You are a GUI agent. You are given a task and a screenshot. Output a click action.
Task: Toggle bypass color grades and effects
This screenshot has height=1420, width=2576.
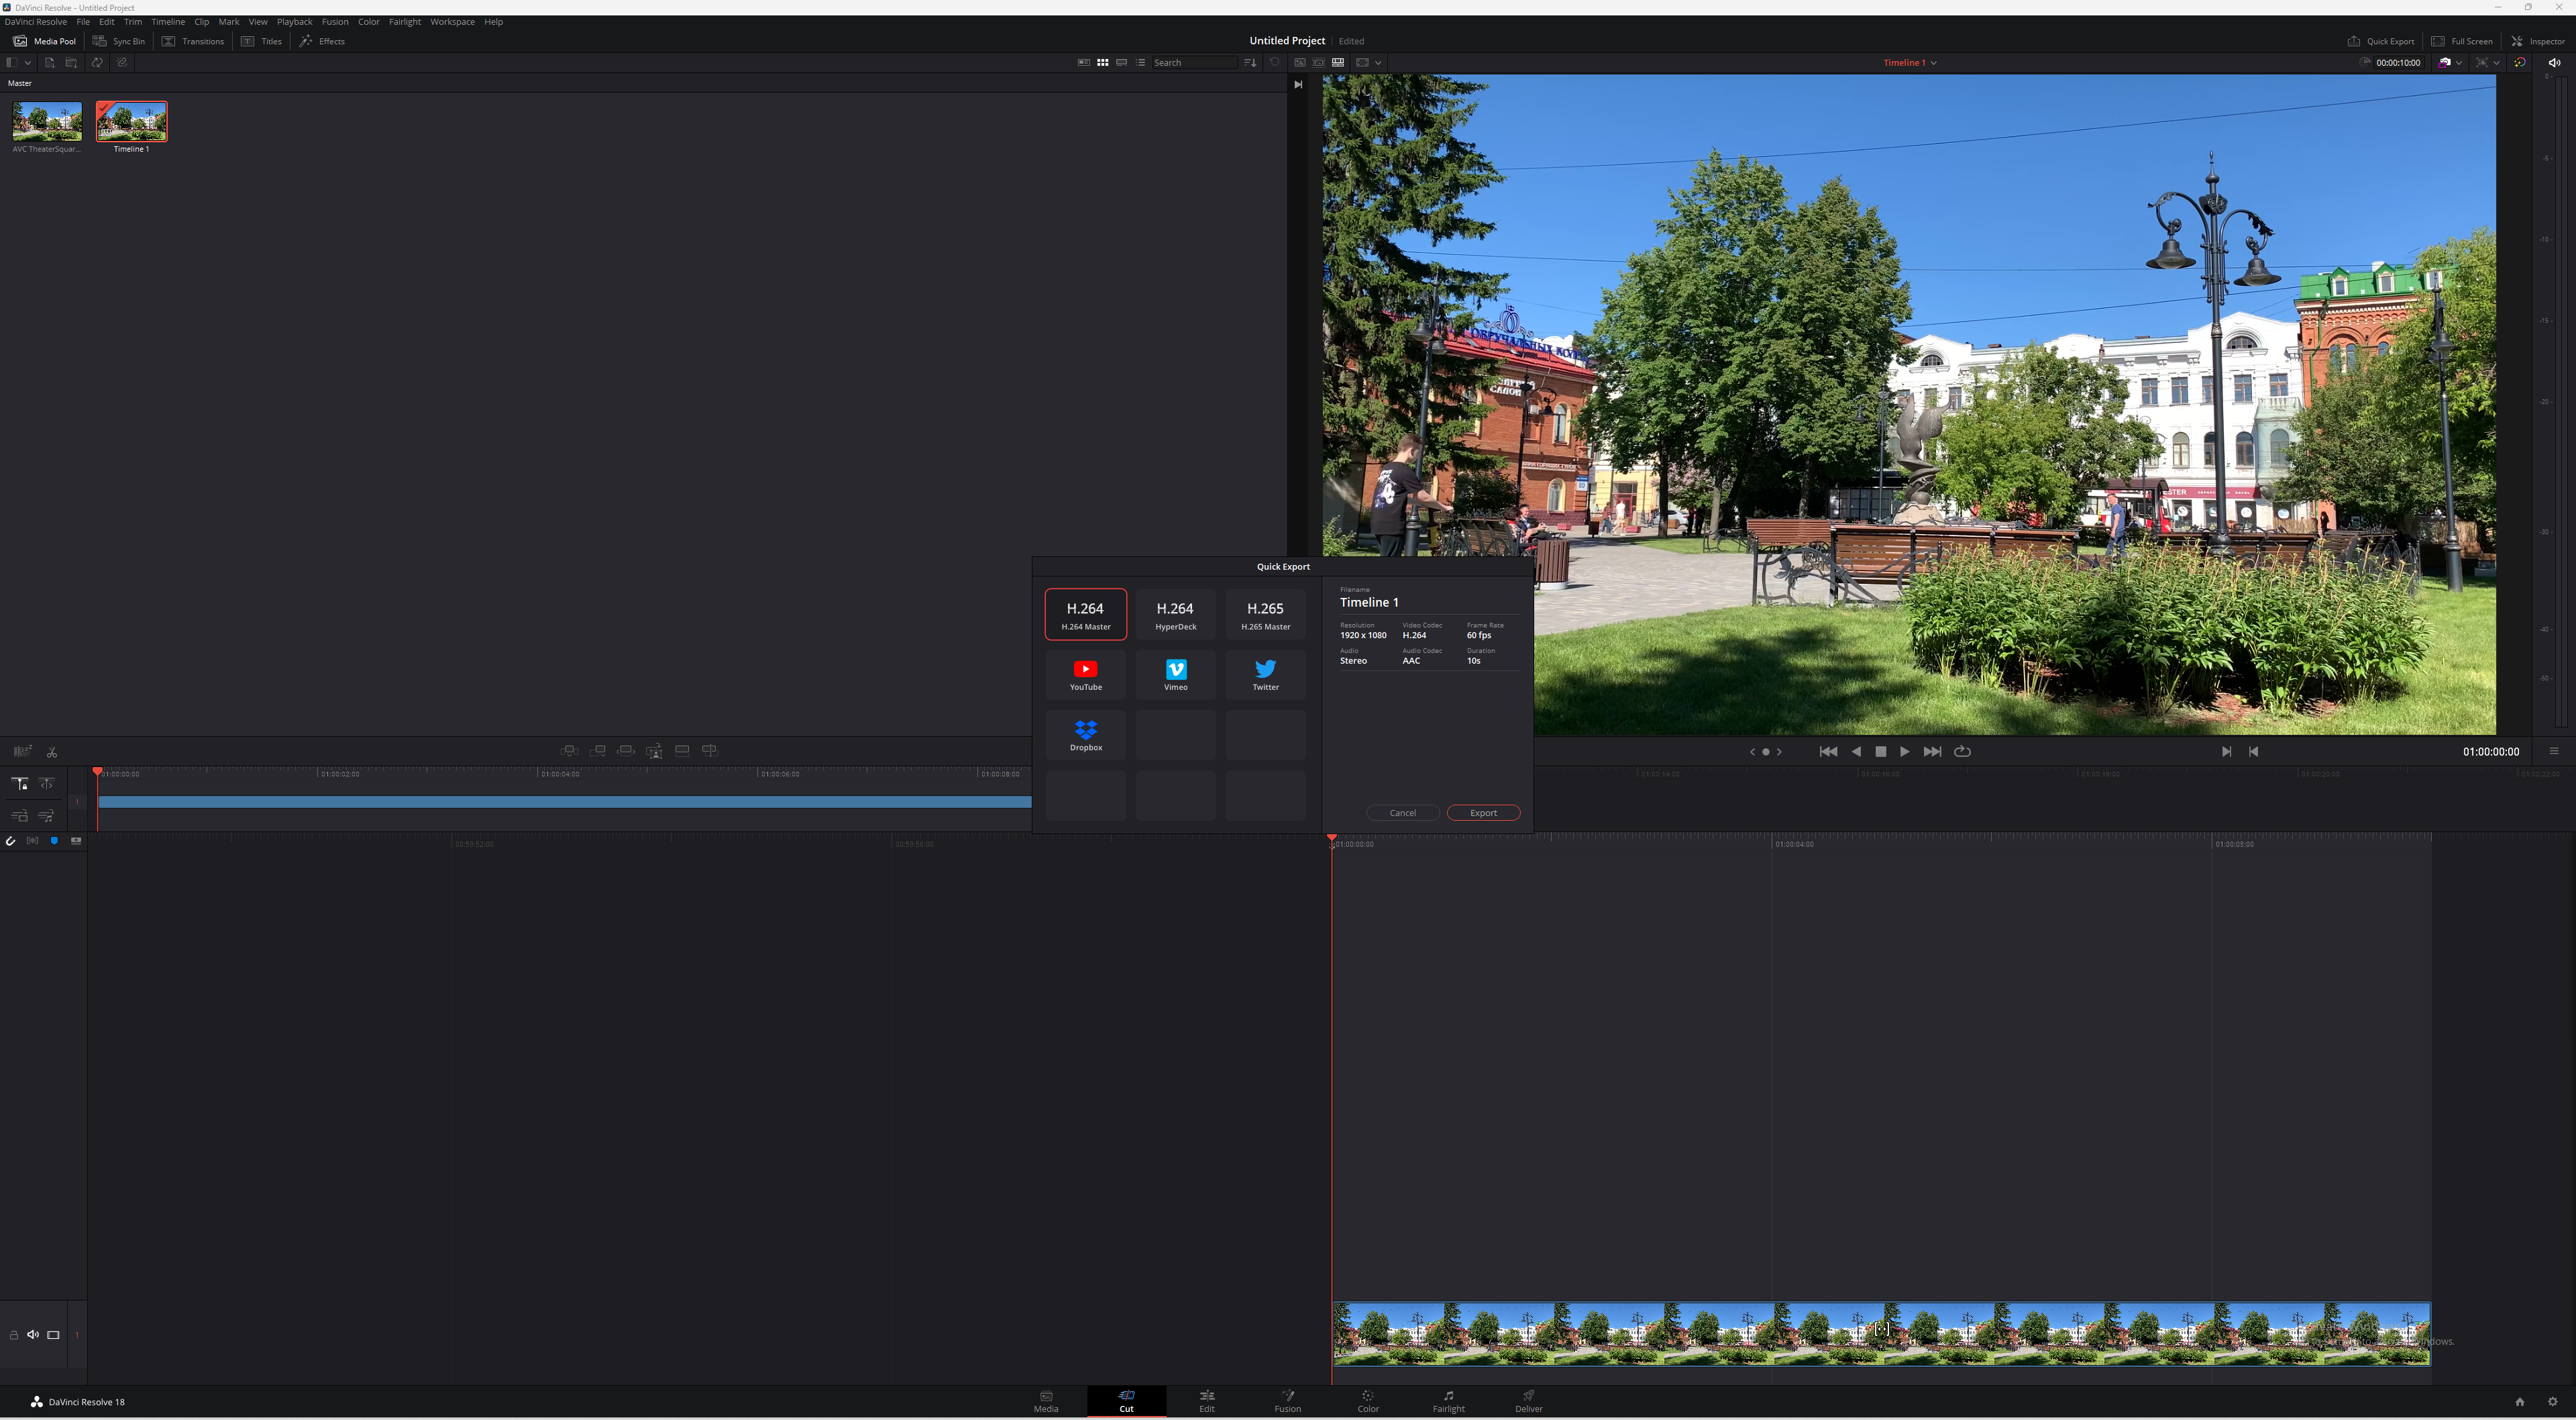(2520, 63)
